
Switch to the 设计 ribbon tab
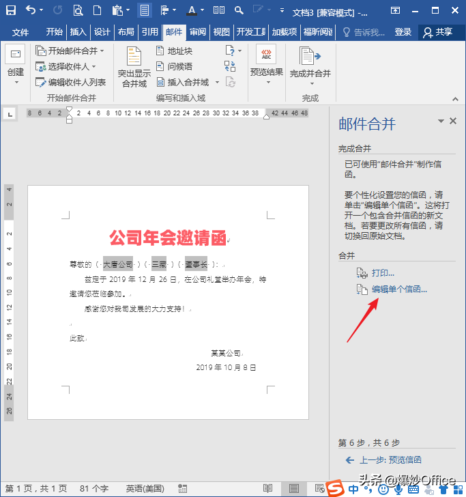point(102,32)
